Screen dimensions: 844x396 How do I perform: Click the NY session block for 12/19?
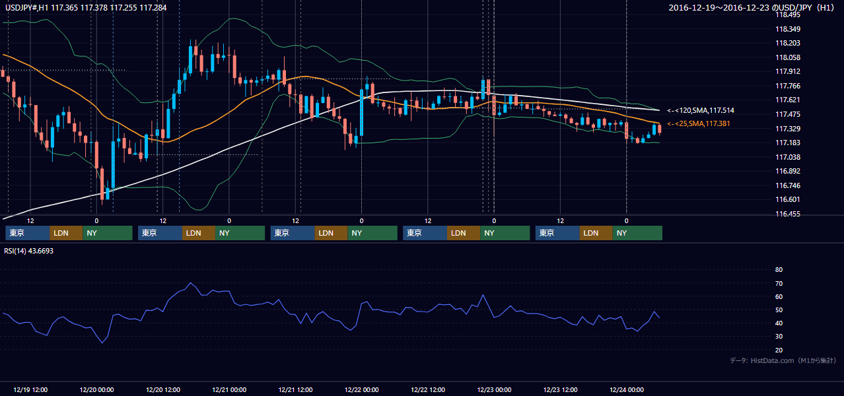pyautogui.click(x=108, y=233)
